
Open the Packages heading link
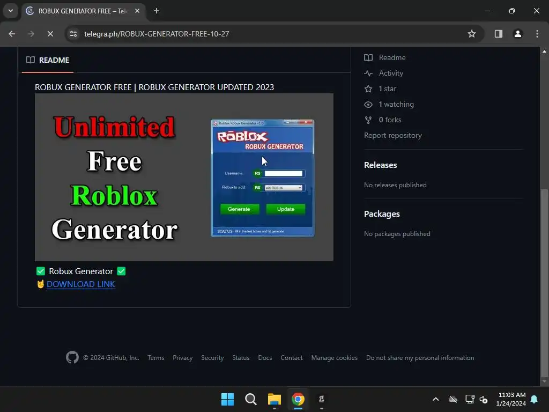(382, 214)
